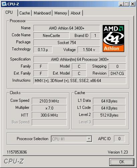
Task: Click the CPU #1 combo box
Action: coord(72,139)
